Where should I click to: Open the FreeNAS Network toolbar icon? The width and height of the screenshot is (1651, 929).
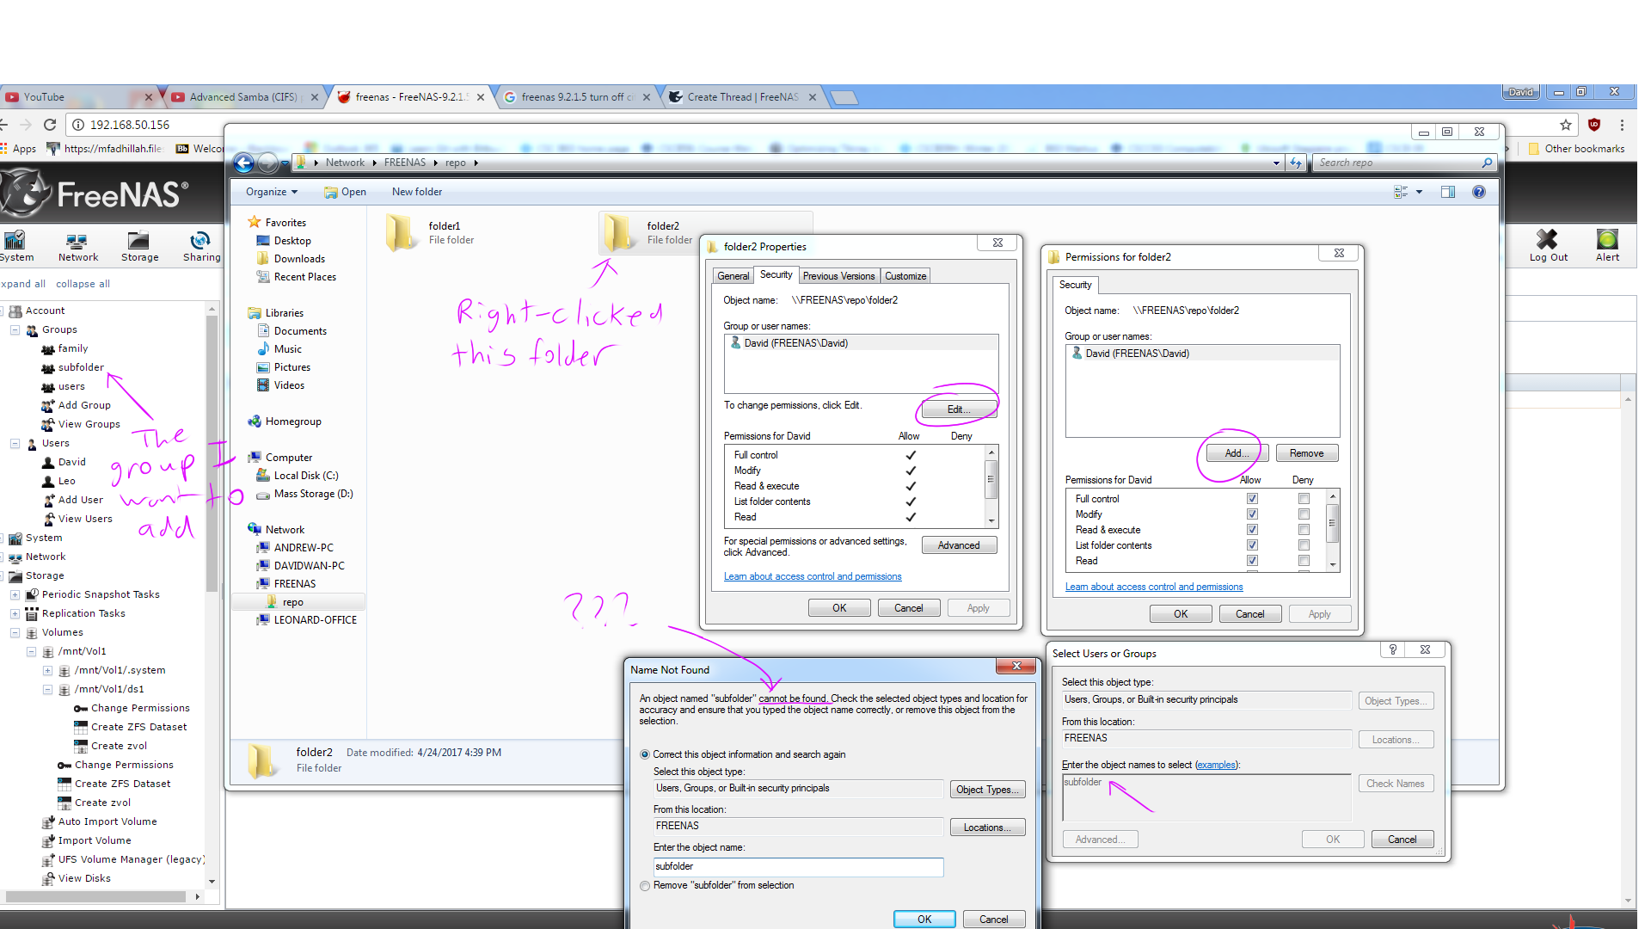[77, 246]
